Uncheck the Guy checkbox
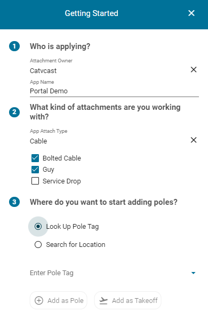The image size is (208, 320). 35,170
